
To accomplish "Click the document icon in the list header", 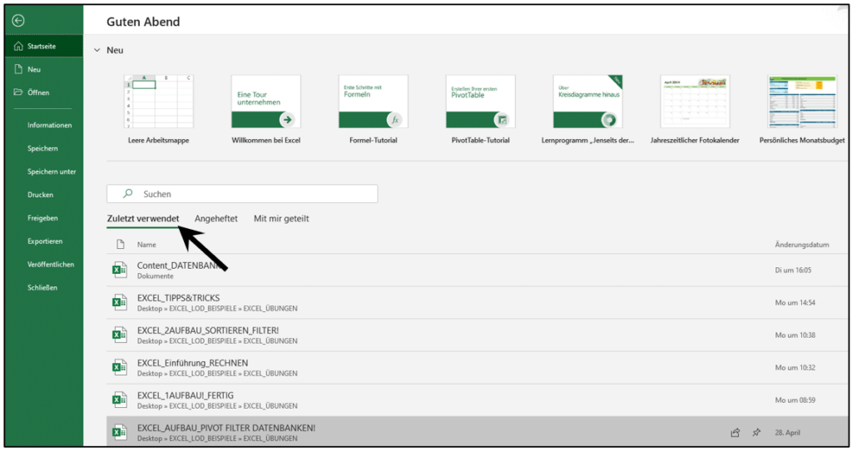I will 121,245.
